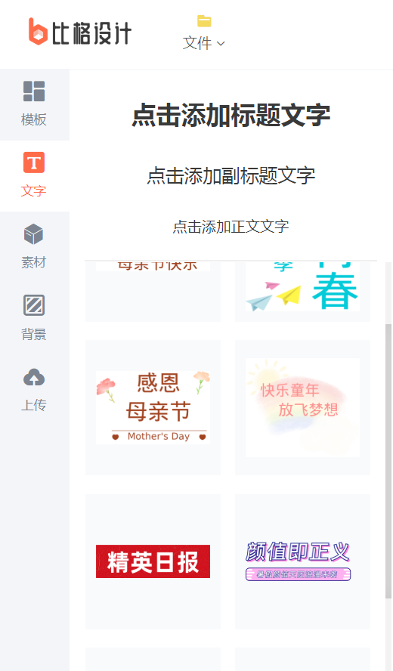The image size is (393, 671).
Task: Select the 颜值即正义 text template
Action: (302, 561)
